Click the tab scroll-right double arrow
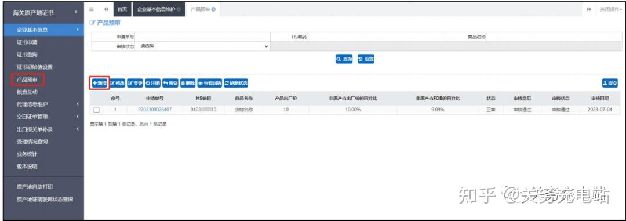Viewport: 626px width, 221px height. (589, 9)
